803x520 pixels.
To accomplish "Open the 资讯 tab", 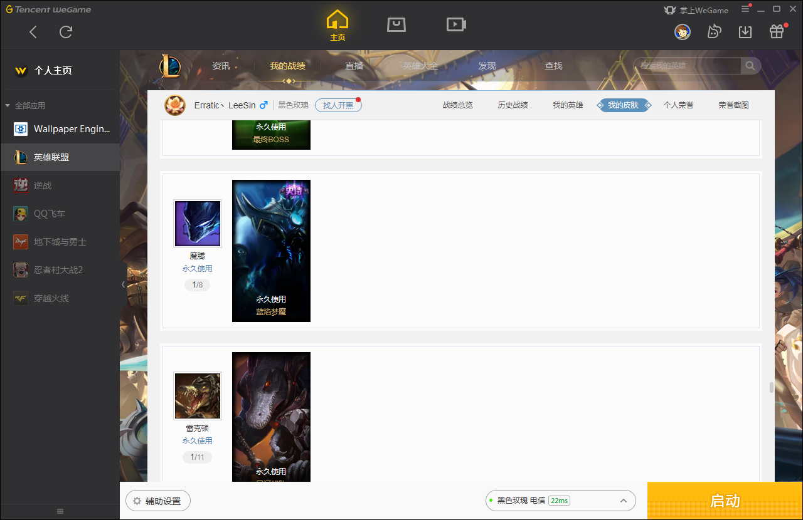I will click(x=221, y=66).
